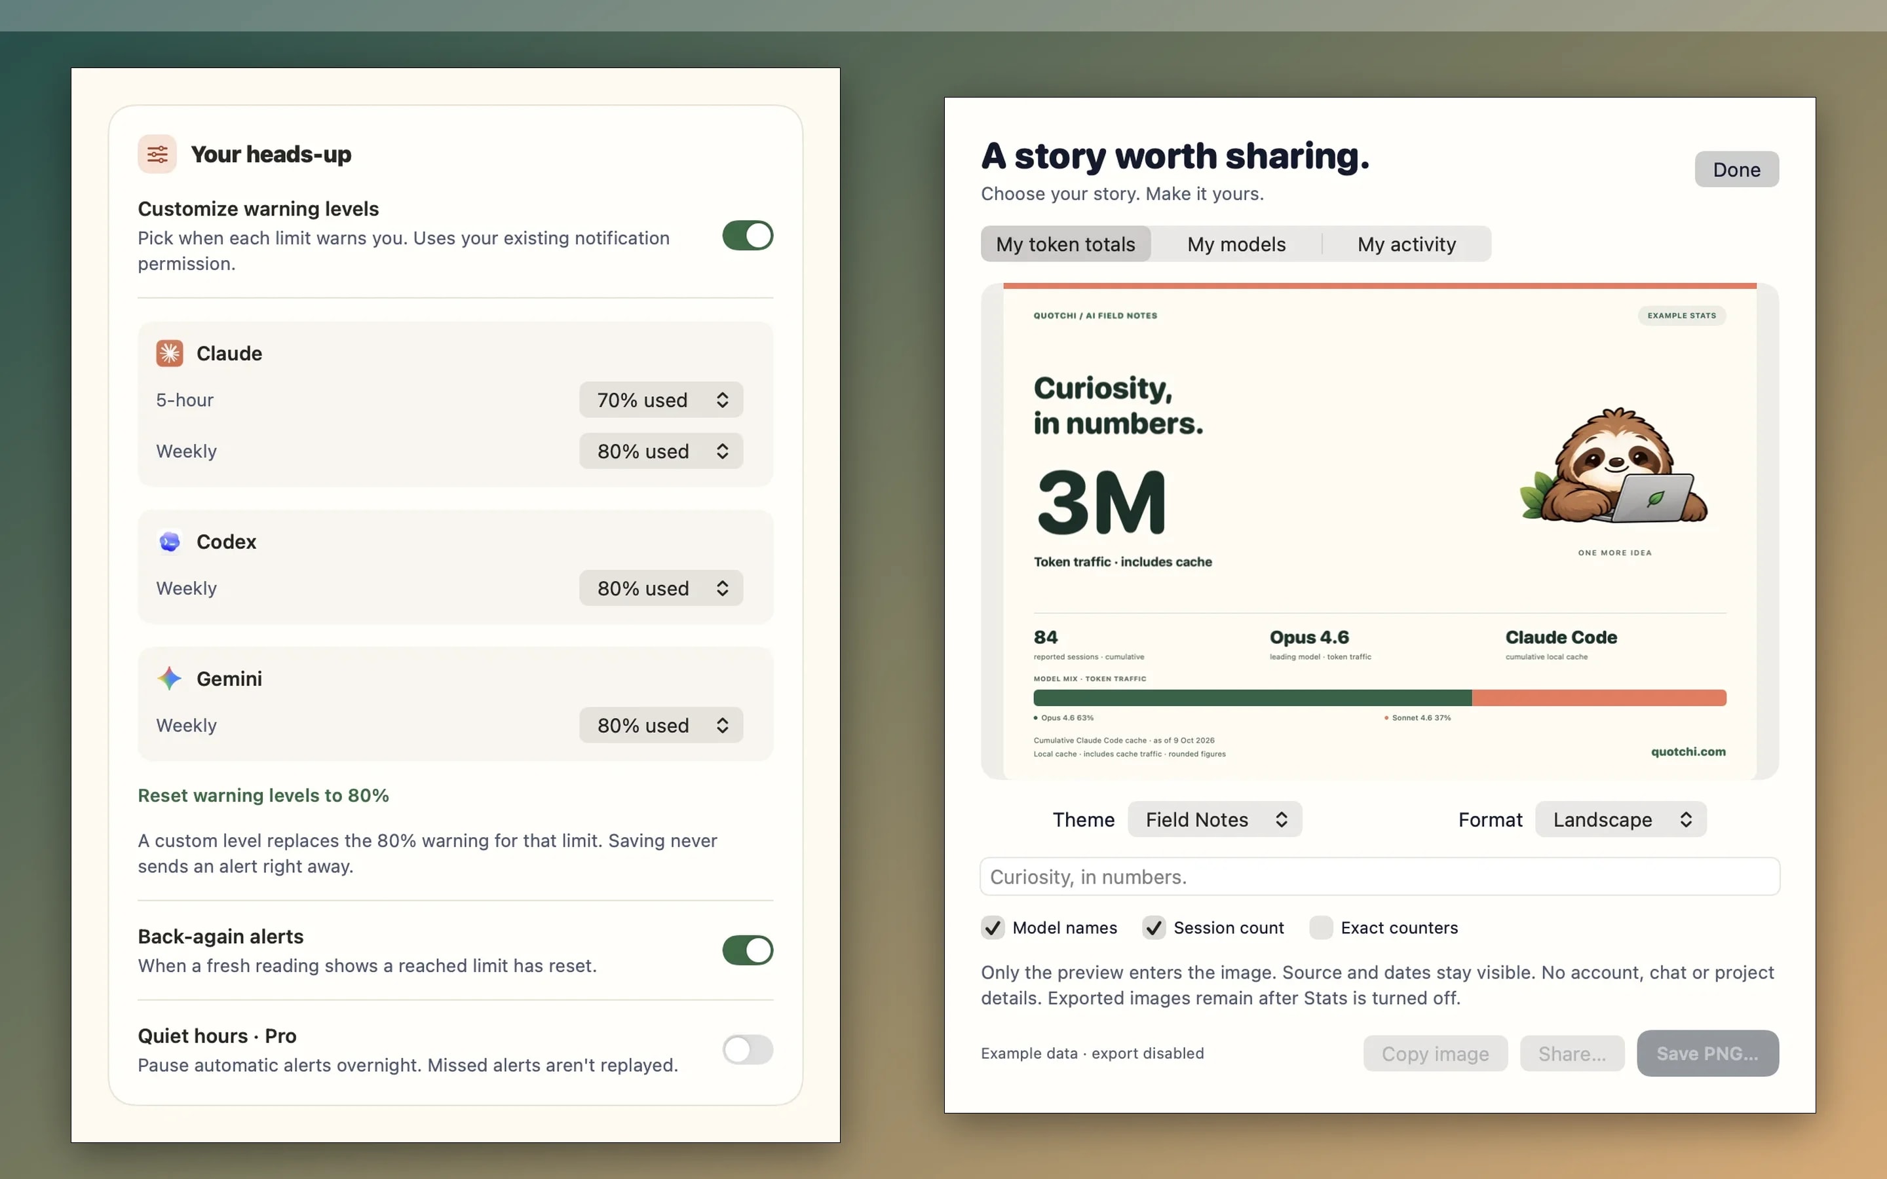Uncheck the Session count checkbox
The height and width of the screenshot is (1179, 1887).
pyautogui.click(x=1153, y=927)
